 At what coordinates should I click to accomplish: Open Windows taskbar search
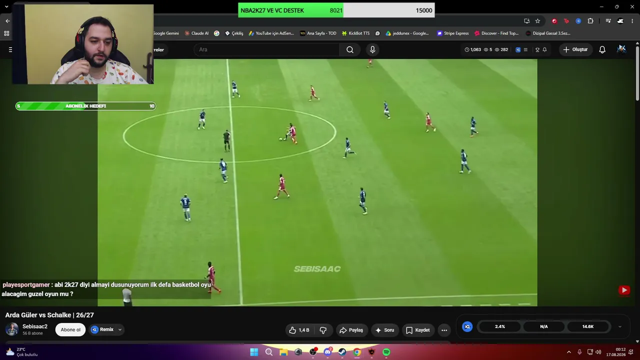(269, 352)
